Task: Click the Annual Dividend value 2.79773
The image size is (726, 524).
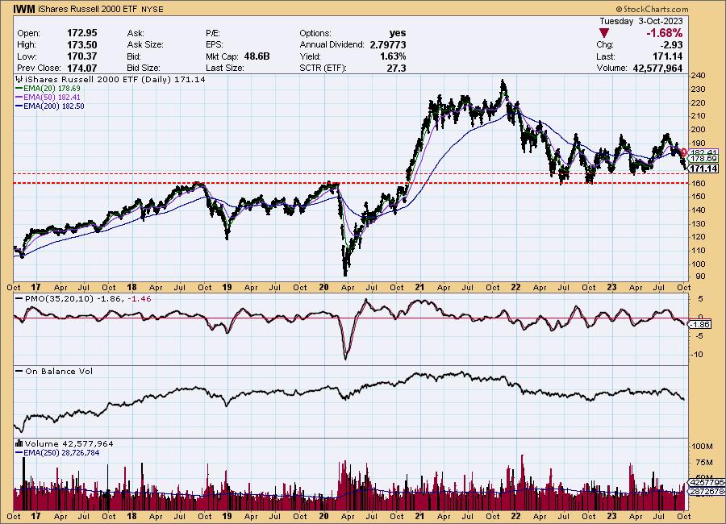Action: click(388, 45)
